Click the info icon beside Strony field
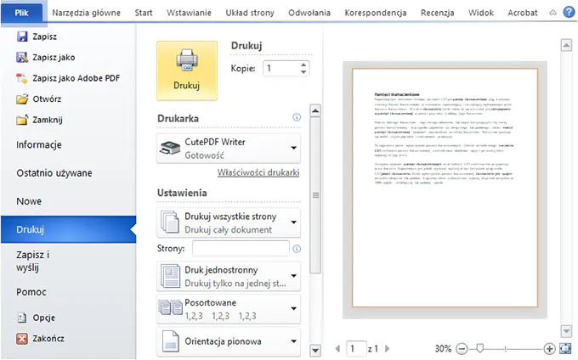Viewport: 578px width, 360px height. click(x=297, y=249)
